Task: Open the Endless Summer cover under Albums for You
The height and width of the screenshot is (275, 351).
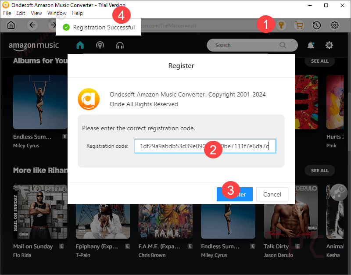Action: (x=40, y=102)
